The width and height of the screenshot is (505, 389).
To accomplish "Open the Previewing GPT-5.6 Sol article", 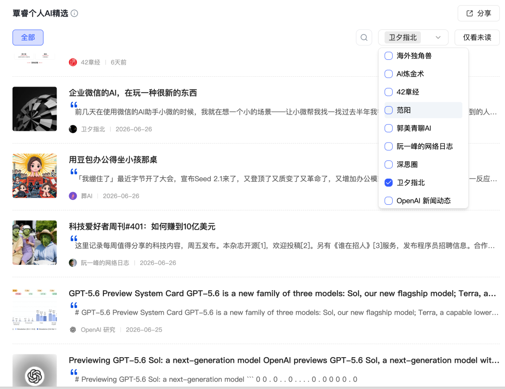I will (x=284, y=360).
